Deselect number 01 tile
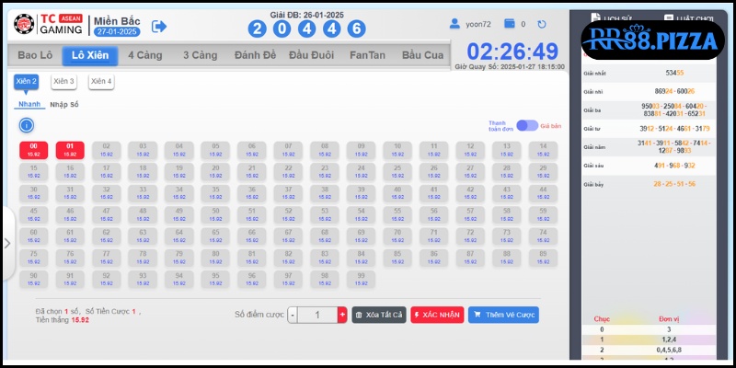 (x=70, y=150)
